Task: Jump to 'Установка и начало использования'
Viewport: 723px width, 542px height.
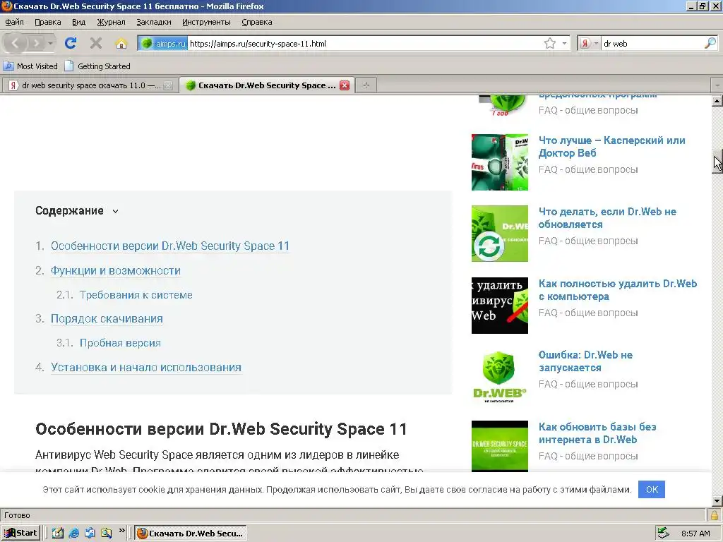Action: 146,367
